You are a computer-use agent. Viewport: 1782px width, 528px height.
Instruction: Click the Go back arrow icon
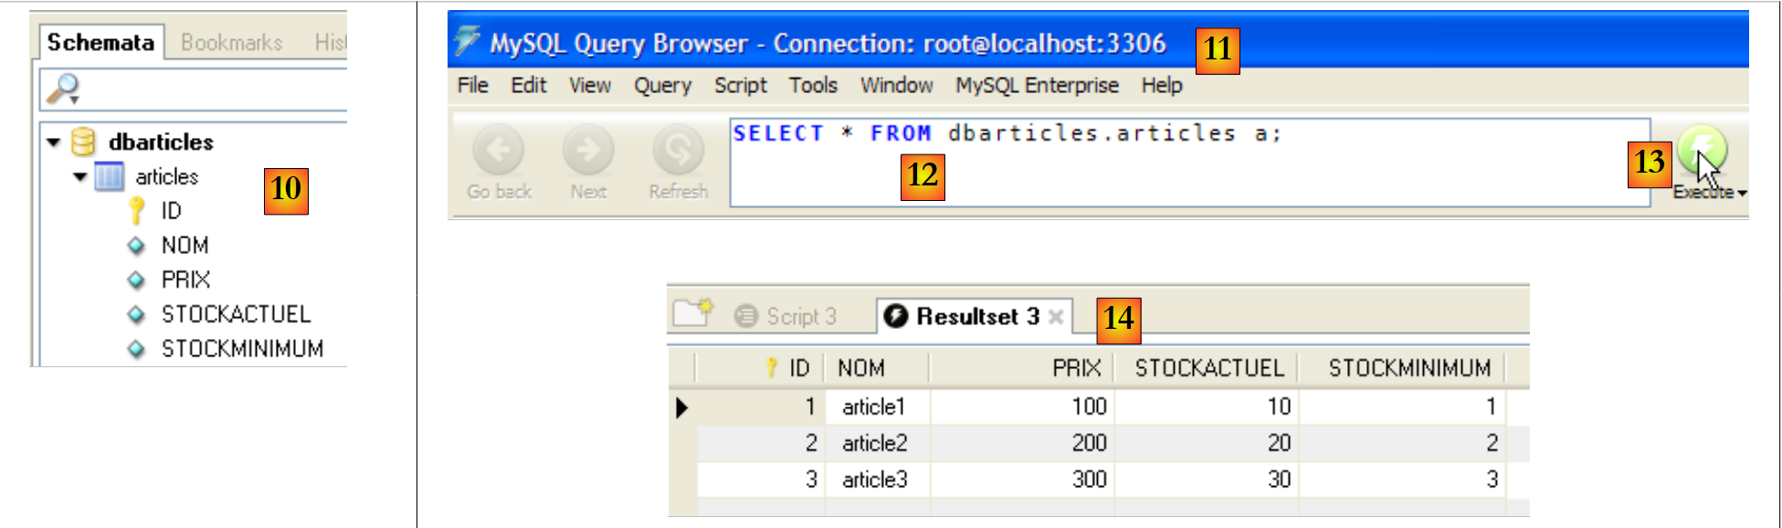tap(499, 150)
